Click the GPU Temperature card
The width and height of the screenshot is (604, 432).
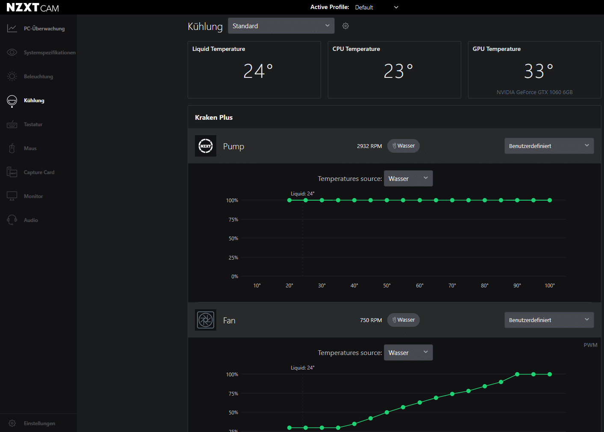coord(534,70)
